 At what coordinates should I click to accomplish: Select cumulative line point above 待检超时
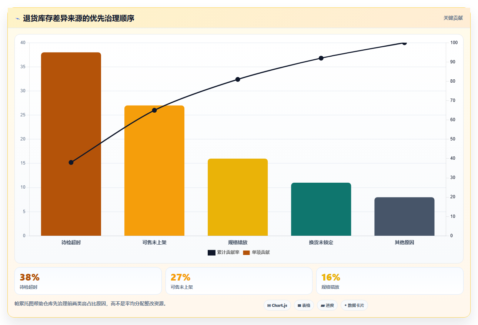click(x=71, y=162)
